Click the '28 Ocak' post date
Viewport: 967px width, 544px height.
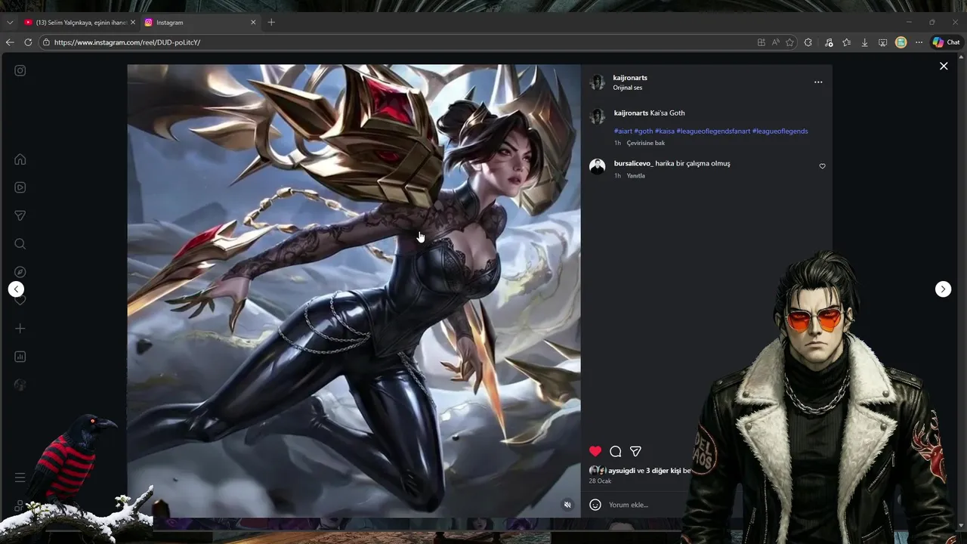click(601, 481)
